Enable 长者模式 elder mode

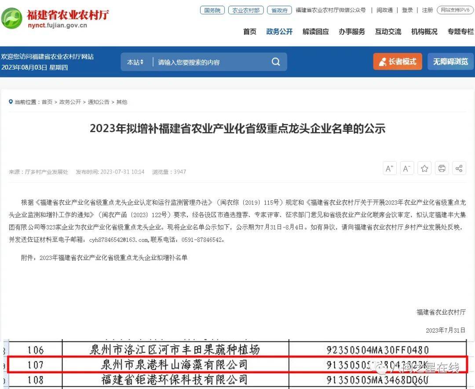398,62
